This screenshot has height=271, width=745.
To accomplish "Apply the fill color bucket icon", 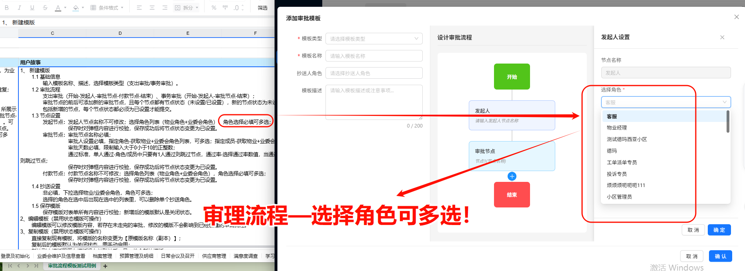I will (x=76, y=8).
